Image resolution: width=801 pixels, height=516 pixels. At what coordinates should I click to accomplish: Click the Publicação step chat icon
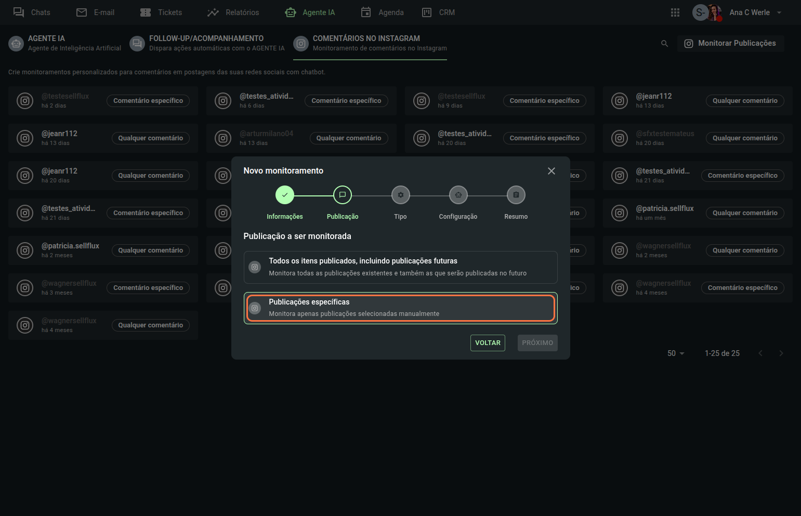tap(343, 195)
